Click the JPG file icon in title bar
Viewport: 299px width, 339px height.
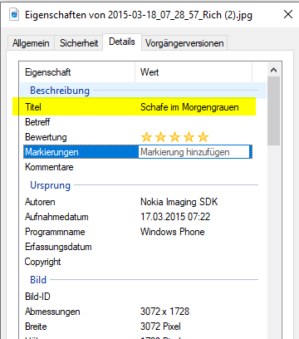click(x=14, y=14)
